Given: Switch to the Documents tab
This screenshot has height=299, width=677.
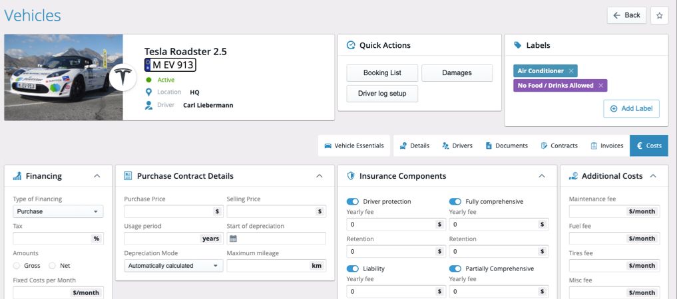Looking at the screenshot, I should pyautogui.click(x=507, y=146).
